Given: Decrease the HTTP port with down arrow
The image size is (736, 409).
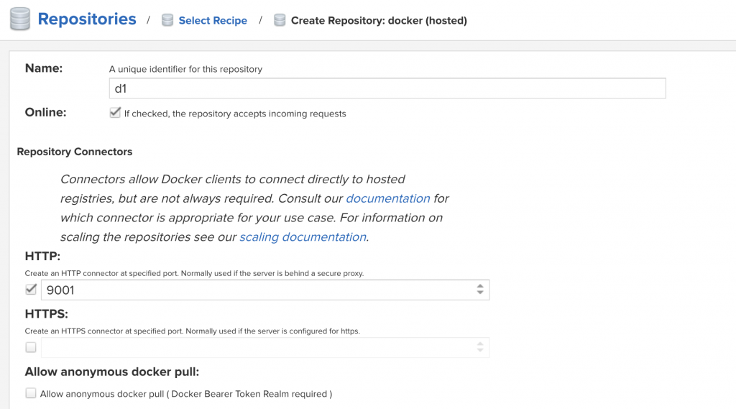Looking at the screenshot, I should point(479,293).
